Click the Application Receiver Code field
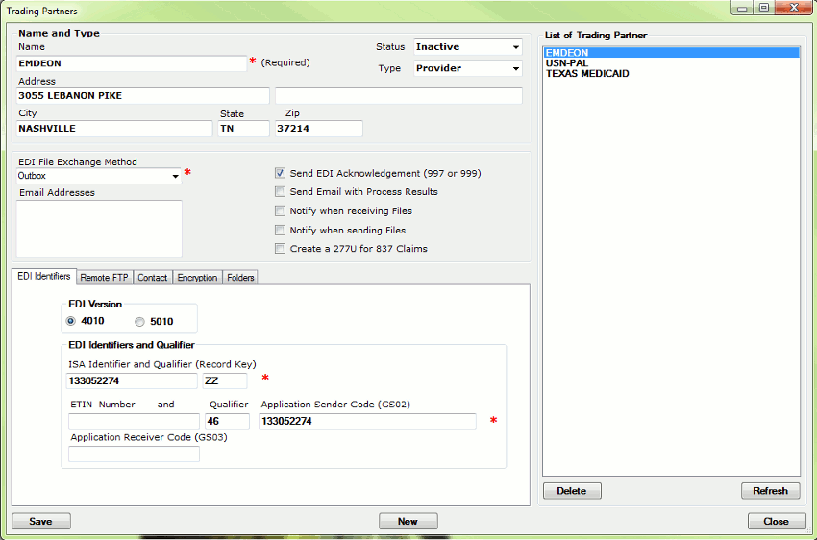Image resolution: width=817 pixels, height=540 pixels. tap(134, 454)
